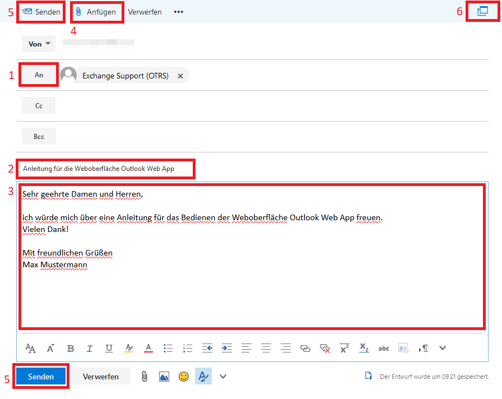Expand the Von sender dropdown
Viewport: 502px width, 399px height.
[39, 44]
